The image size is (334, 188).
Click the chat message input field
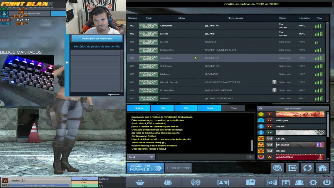coord(201,157)
